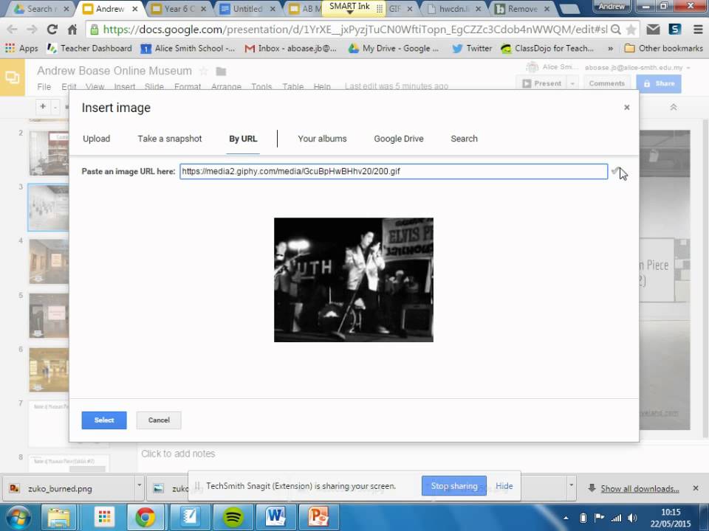The width and height of the screenshot is (709, 531).
Task: Open the Take a snapshot tab
Action: 170,139
